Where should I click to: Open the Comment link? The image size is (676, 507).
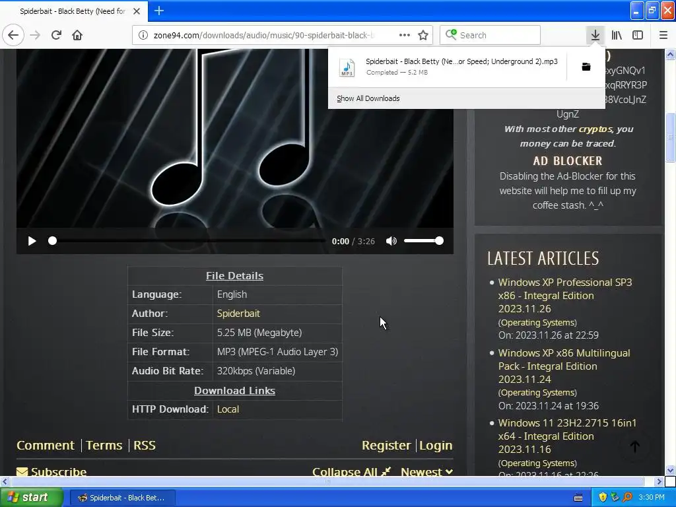point(46,446)
